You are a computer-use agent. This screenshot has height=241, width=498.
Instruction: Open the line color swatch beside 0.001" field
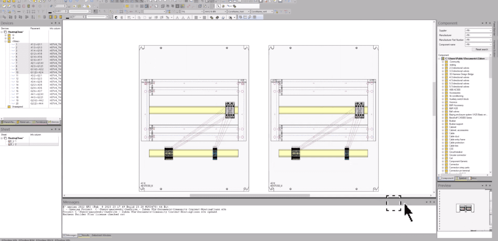(50, 12)
